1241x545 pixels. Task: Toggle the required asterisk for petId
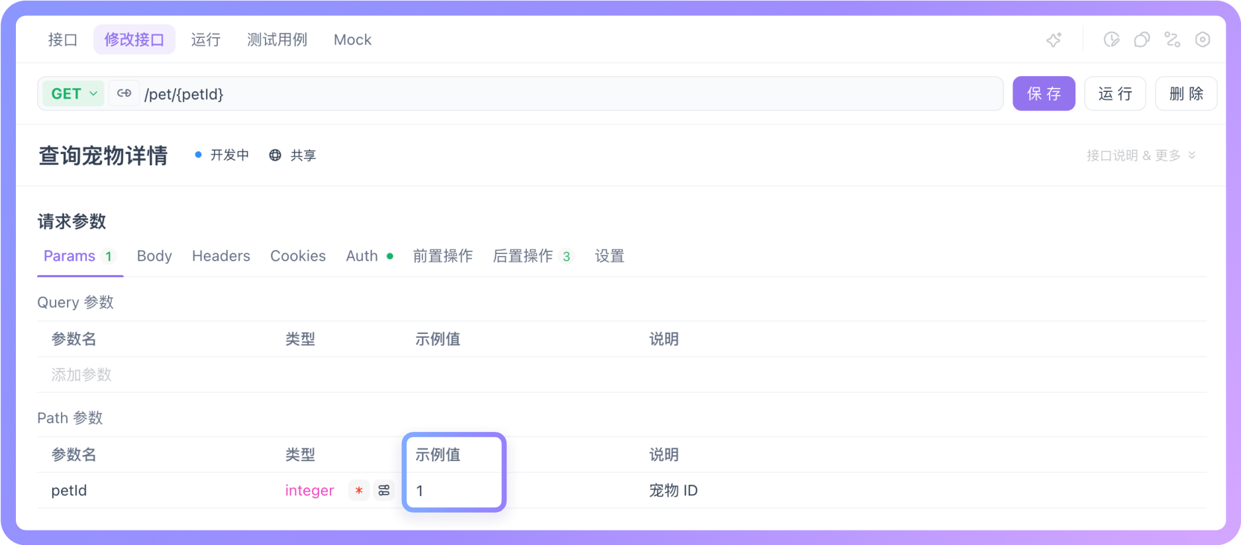(x=359, y=490)
